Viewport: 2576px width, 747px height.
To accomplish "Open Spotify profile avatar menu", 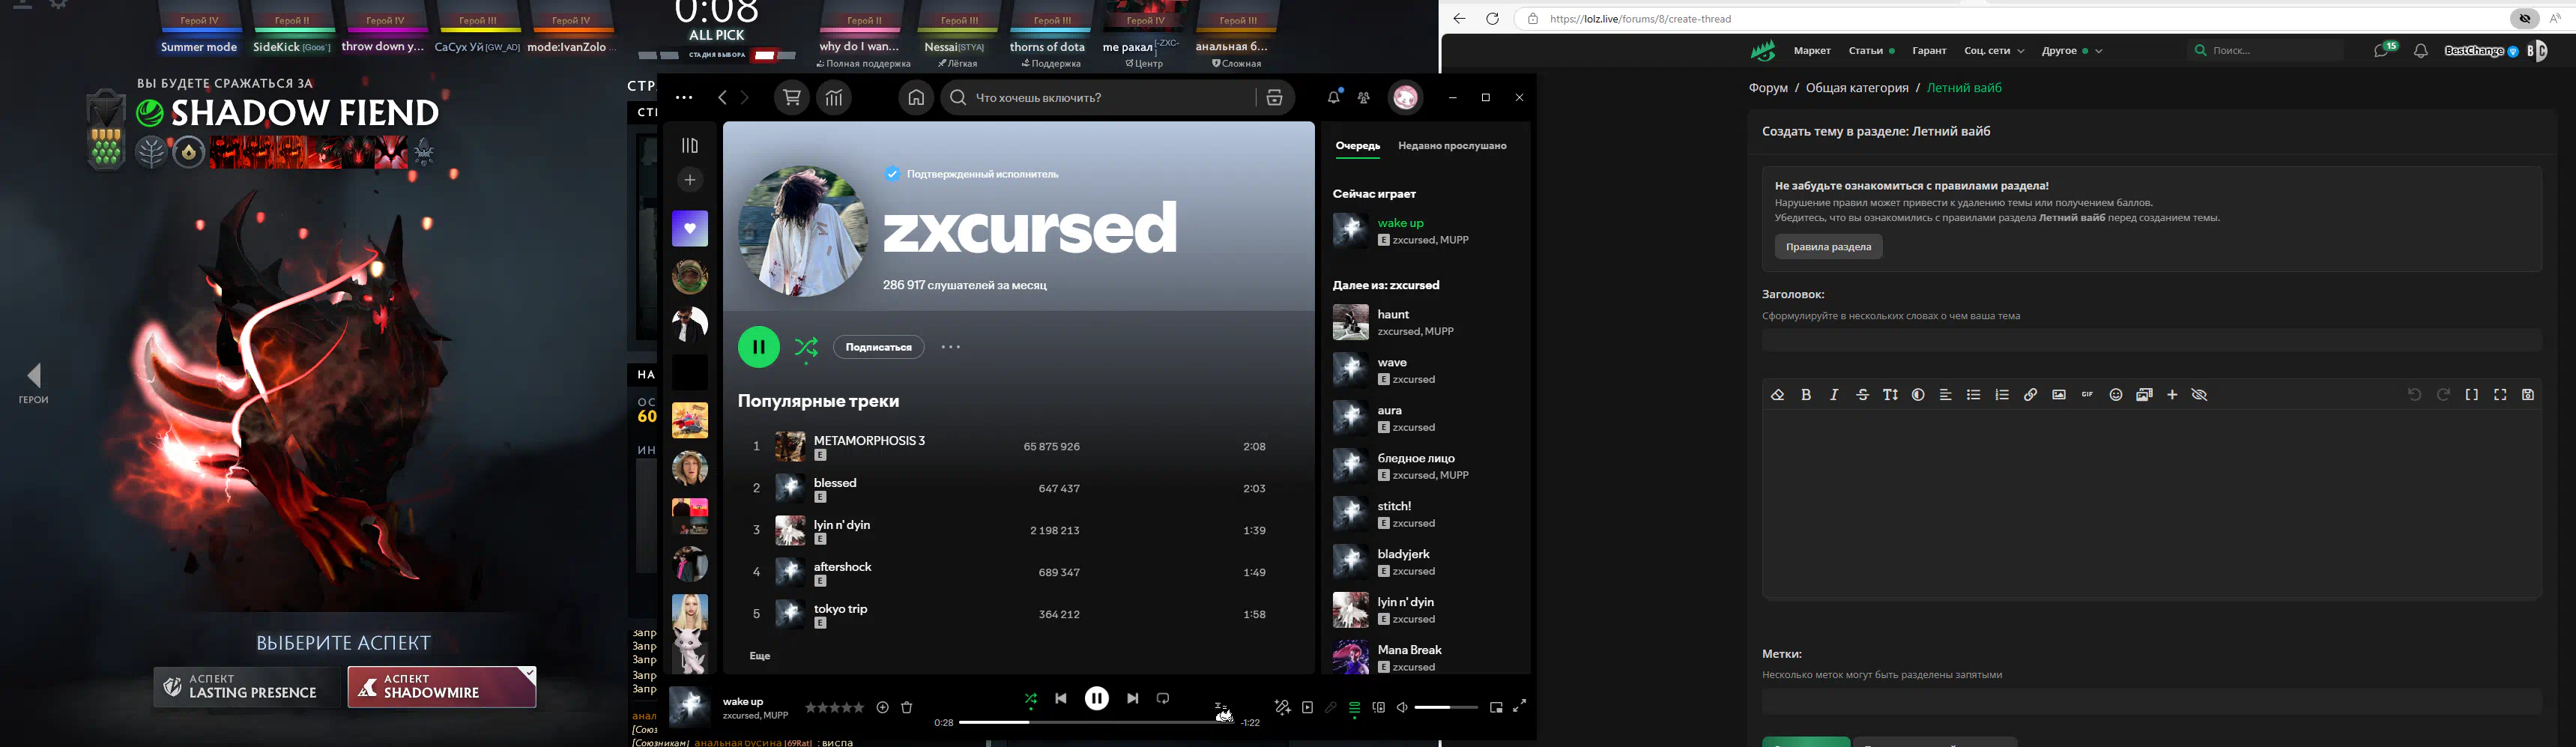I will click(x=1406, y=97).
